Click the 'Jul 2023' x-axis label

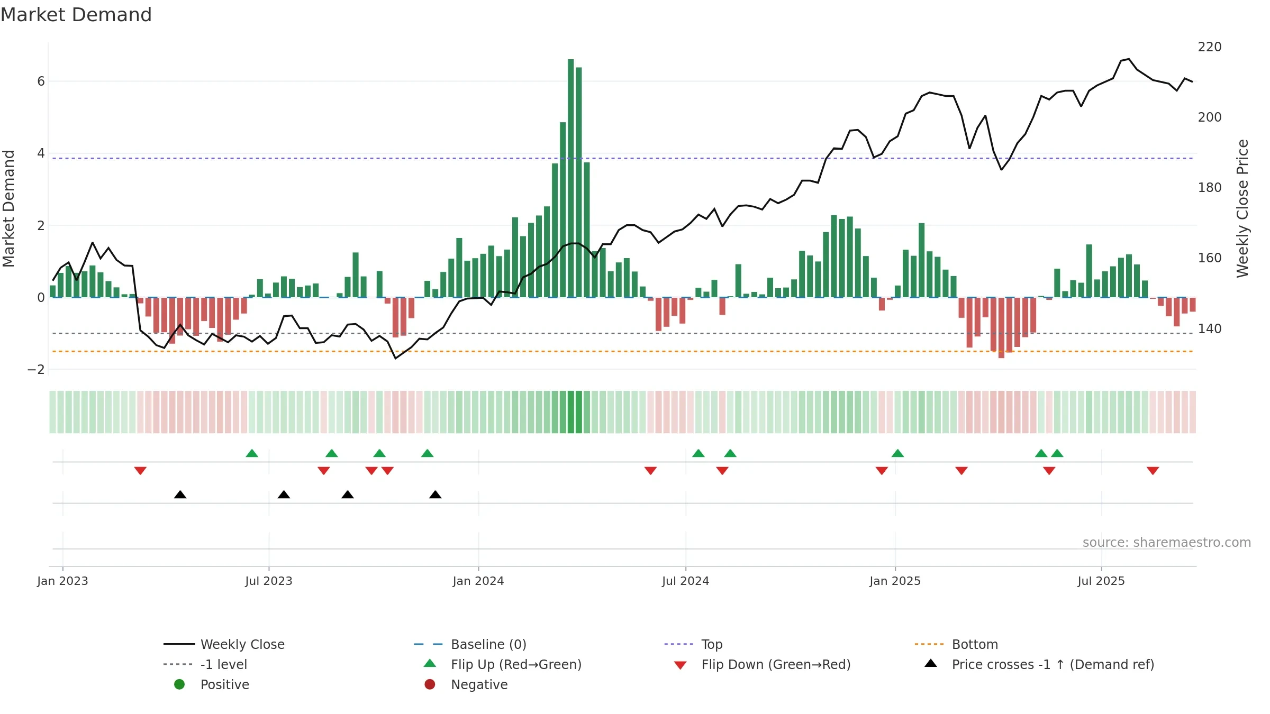[269, 581]
